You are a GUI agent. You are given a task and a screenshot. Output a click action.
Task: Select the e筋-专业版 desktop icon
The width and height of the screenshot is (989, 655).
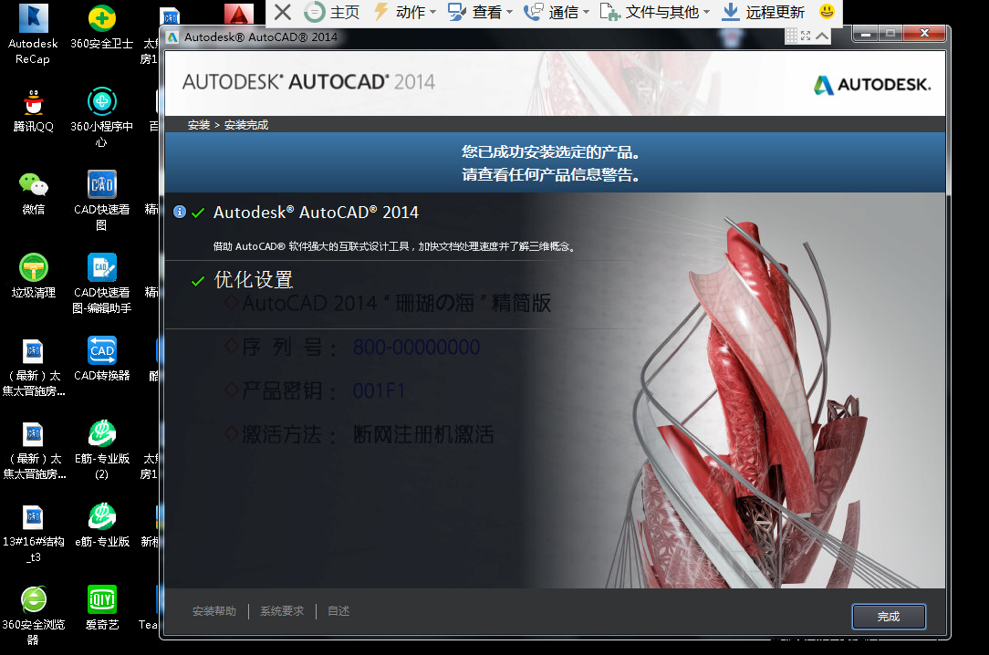[101, 525]
